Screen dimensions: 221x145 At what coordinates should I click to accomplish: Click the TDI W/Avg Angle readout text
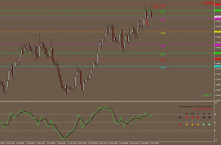tap(196, 107)
